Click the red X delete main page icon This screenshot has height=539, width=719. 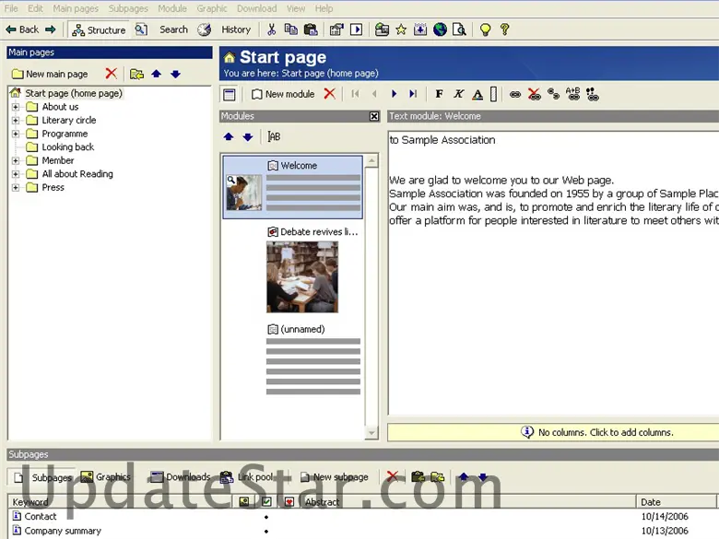111,74
